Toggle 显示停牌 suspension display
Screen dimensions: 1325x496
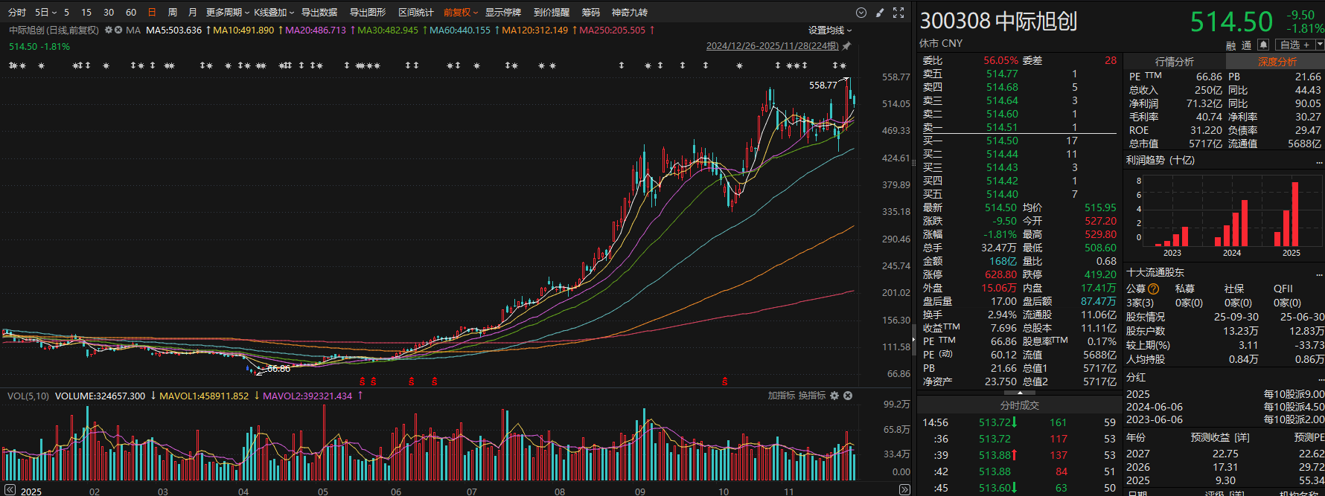(503, 13)
